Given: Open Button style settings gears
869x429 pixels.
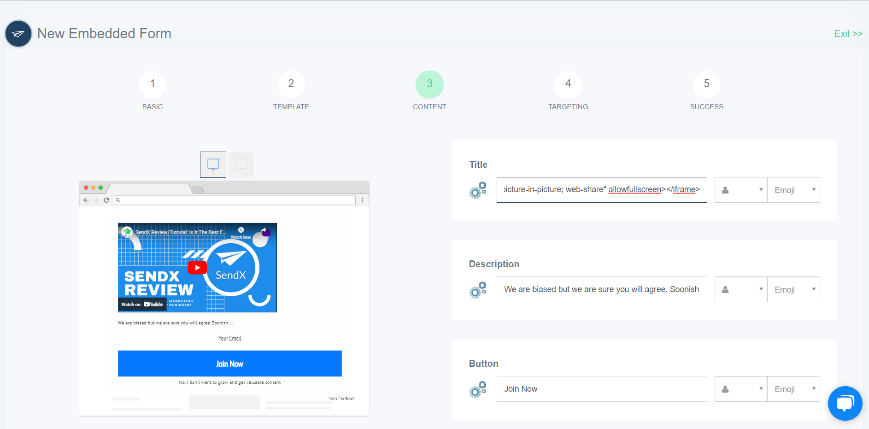Looking at the screenshot, I should click(478, 389).
